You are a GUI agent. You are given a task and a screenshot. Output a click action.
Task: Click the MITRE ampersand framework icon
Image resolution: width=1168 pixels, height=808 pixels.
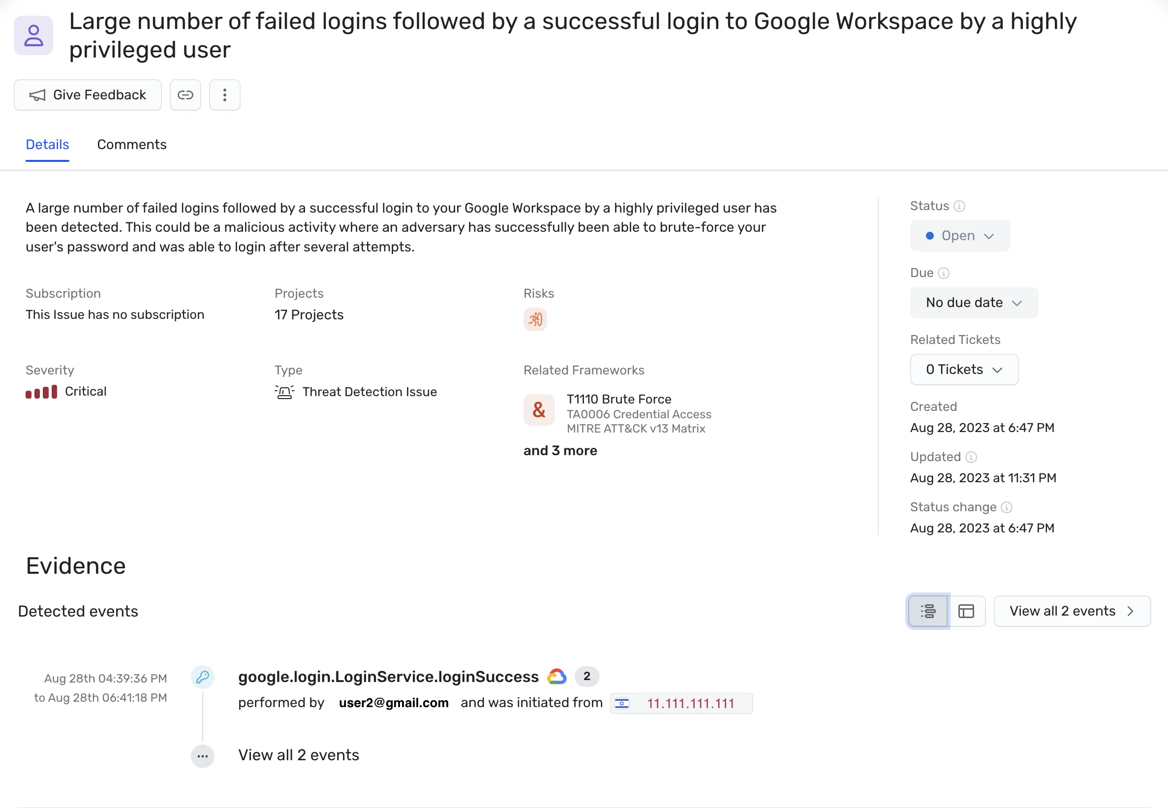pos(539,410)
